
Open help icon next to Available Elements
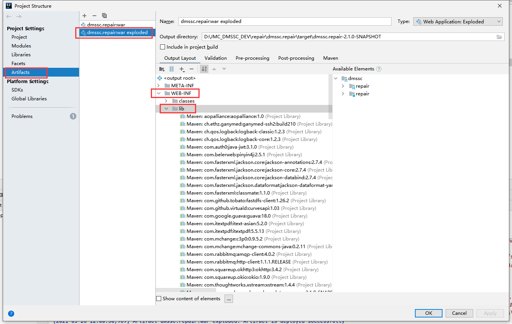(379, 69)
